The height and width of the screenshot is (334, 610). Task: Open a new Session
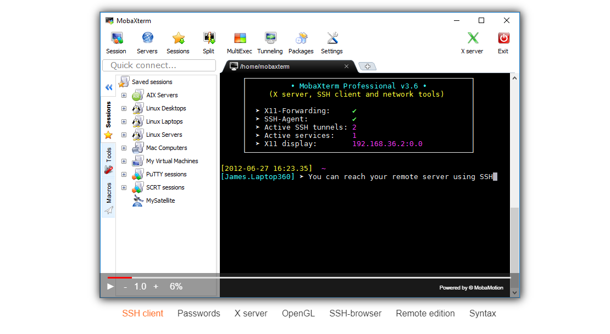(116, 43)
